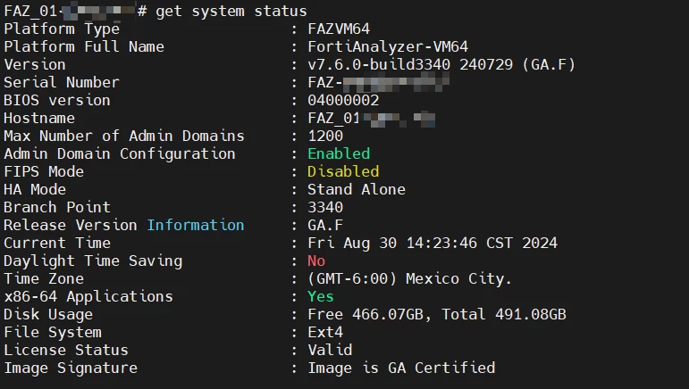Select BIOS version value 04000002
This screenshot has width=689, height=389.
[343, 101]
